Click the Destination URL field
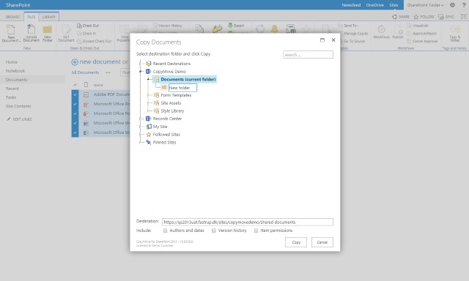Viewport: 469px width, 281px height. pos(248,222)
